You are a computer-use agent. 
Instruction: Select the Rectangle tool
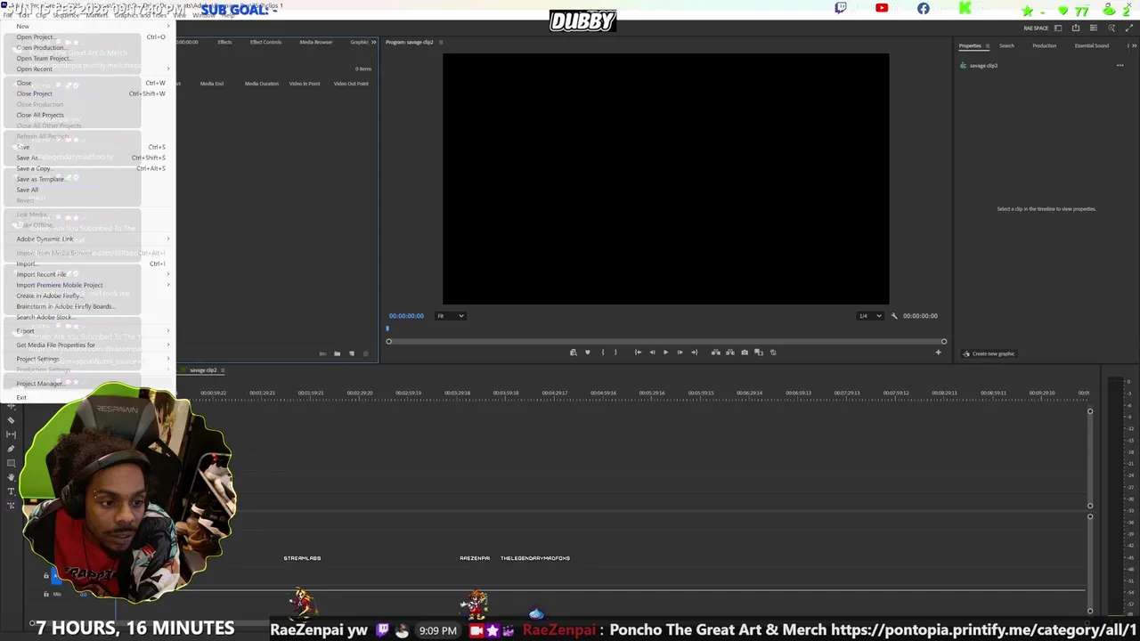coord(11,463)
